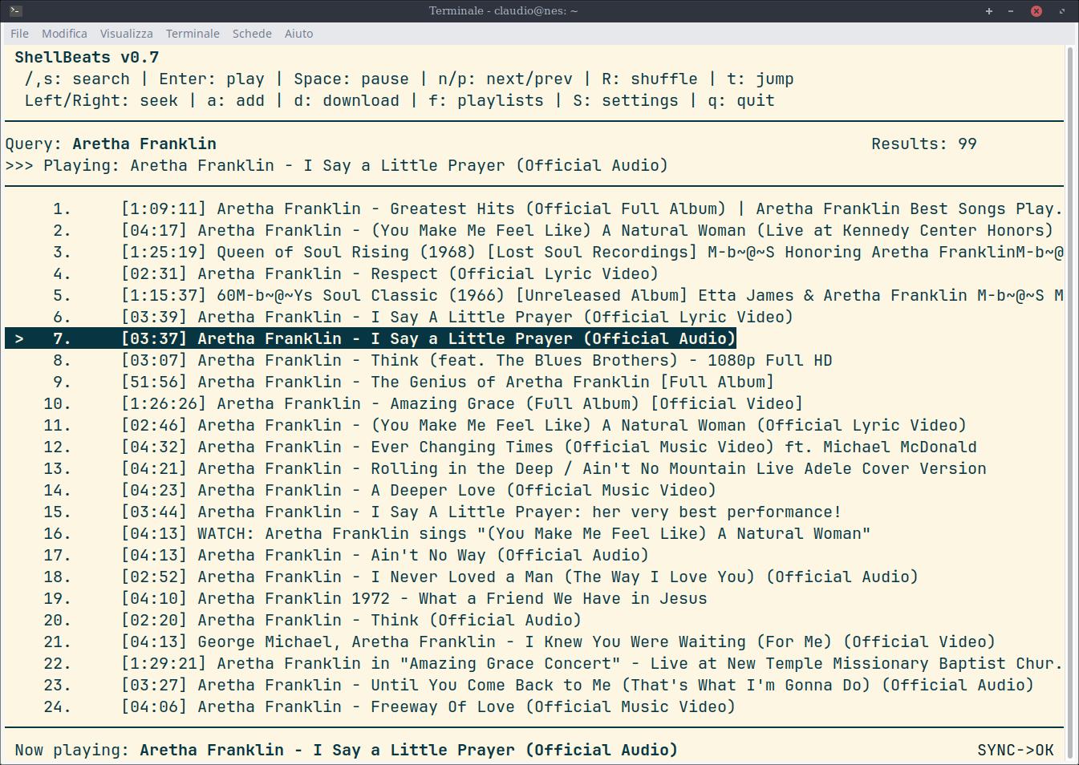Select result 5 Soul Classic Unreleased Album
Viewport: 1079px width, 765px height.
coord(534,296)
